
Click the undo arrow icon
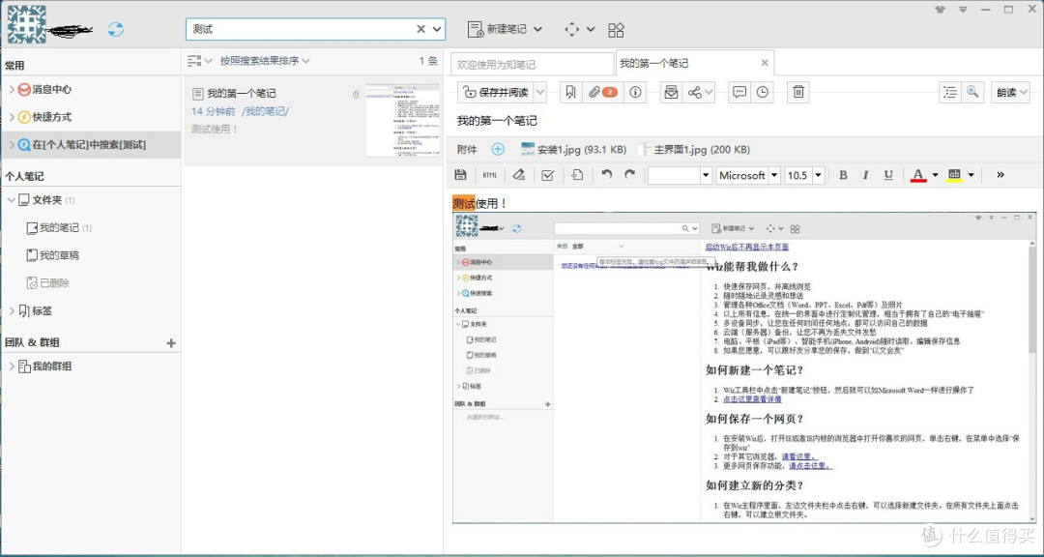point(606,175)
